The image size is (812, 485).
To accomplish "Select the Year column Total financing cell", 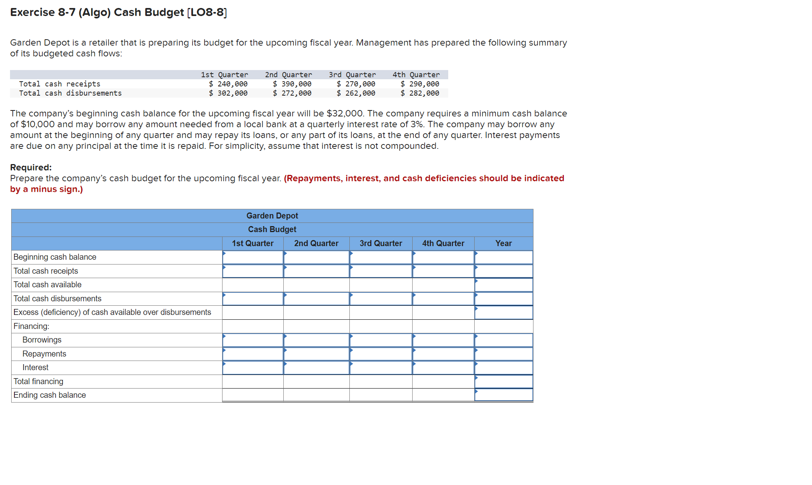I will point(503,382).
